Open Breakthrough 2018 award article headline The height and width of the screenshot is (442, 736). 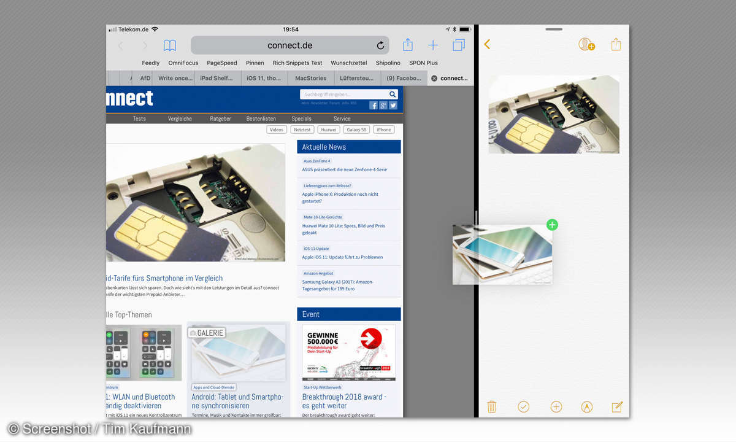(344, 401)
